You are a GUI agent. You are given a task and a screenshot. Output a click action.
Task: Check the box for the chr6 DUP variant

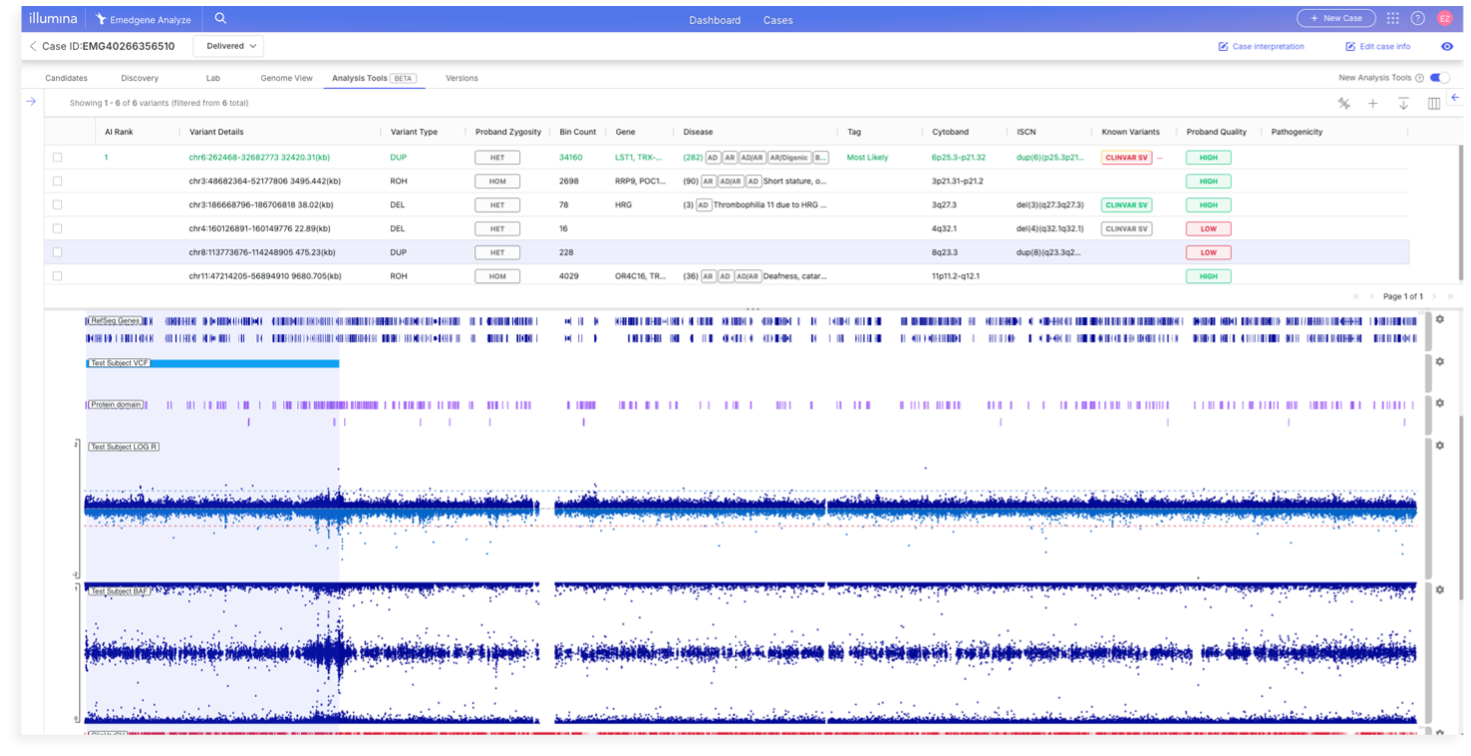coord(57,157)
